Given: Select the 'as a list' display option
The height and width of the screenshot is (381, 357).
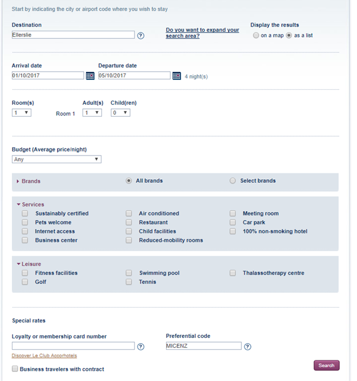Looking at the screenshot, I should point(289,35).
